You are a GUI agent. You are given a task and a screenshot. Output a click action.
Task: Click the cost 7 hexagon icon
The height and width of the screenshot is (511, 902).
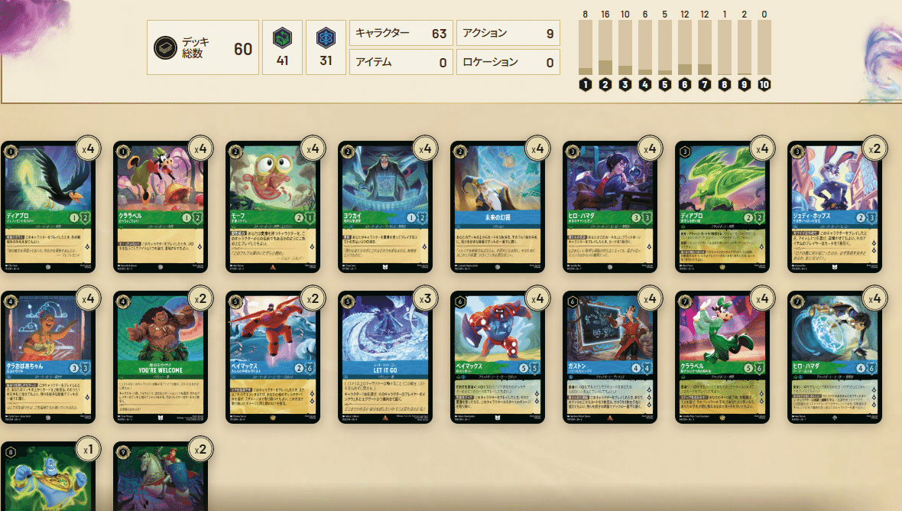pyautogui.click(x=705, y=85)
